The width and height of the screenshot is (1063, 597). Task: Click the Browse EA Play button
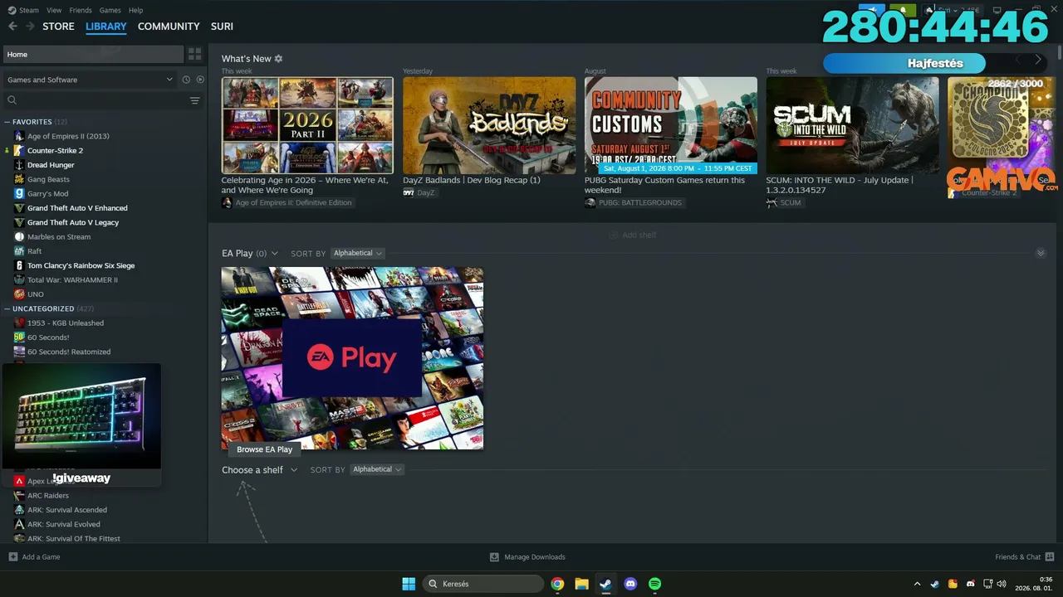[x=264, y=449]
